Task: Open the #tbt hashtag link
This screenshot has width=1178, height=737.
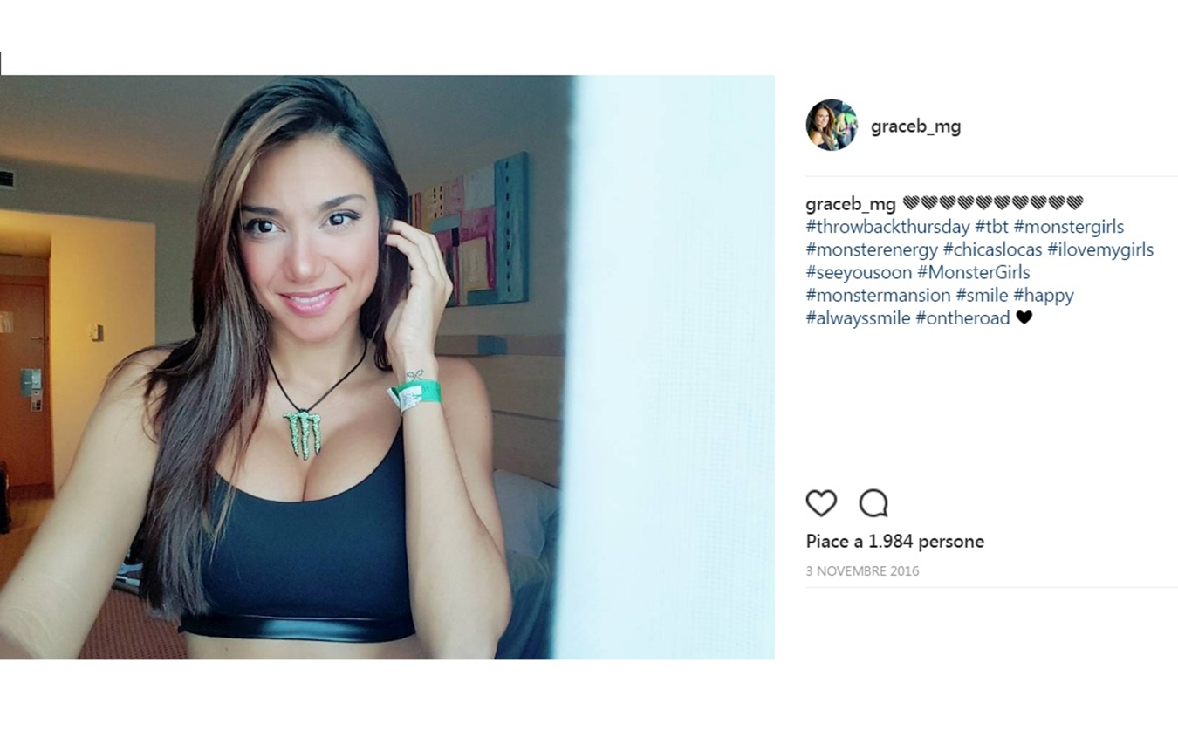Action: coord(991,227)
